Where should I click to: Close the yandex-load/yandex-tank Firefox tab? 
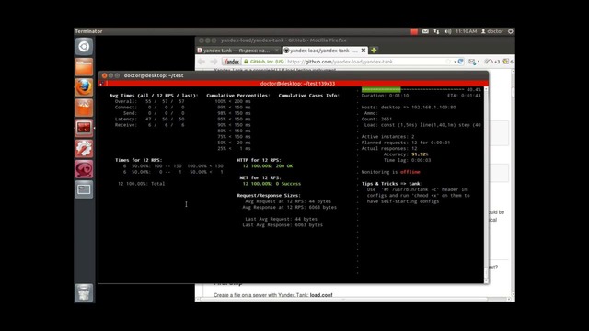coord(364,51)
